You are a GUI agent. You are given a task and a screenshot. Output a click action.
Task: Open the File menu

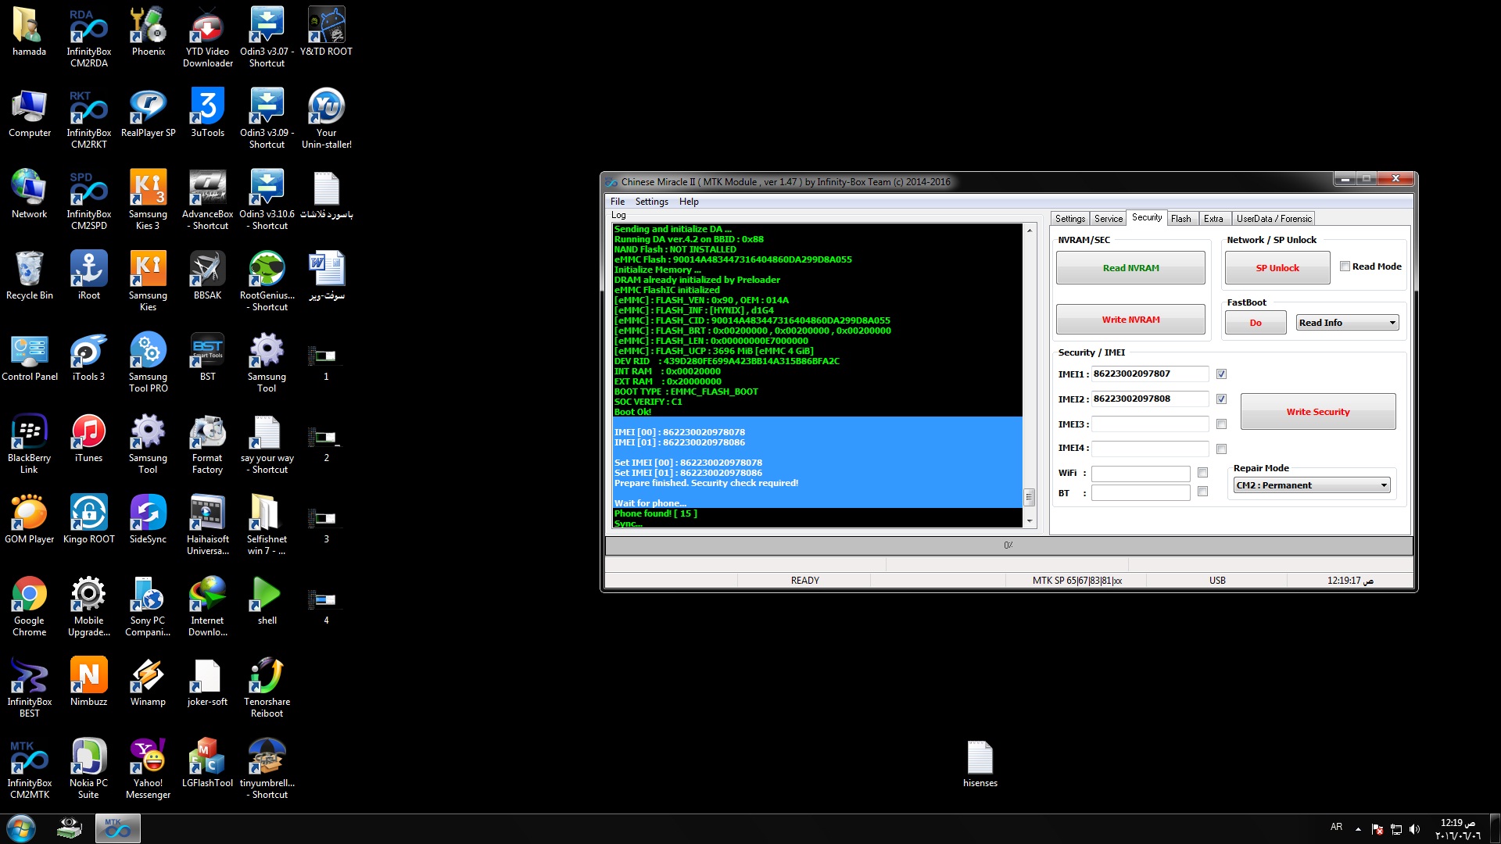click(618, 202)
